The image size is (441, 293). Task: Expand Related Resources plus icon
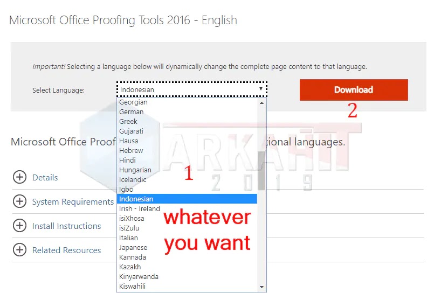tap(20, 250)
